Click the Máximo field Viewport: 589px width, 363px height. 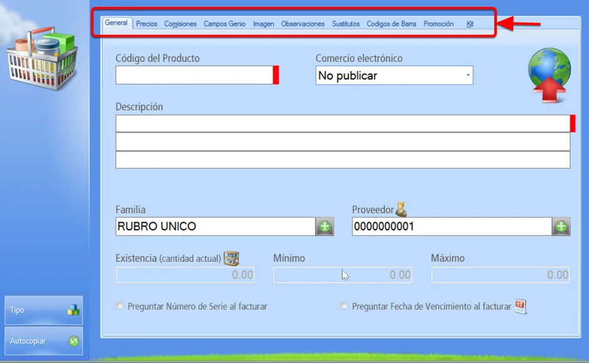[501, 275]
